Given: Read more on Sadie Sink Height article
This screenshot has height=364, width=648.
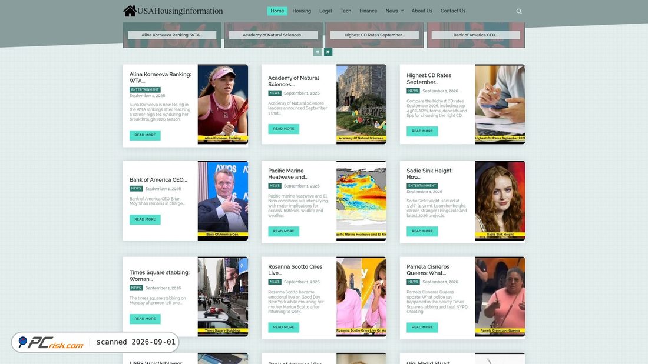Looking at the screenshot, I should [422, 231].
